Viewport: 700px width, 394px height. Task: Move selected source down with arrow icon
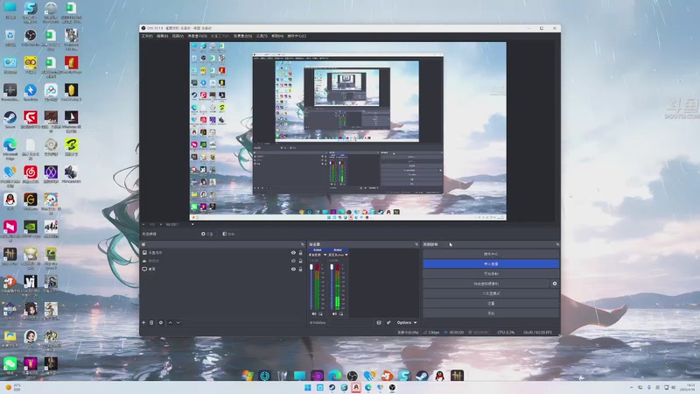point(178,322)
